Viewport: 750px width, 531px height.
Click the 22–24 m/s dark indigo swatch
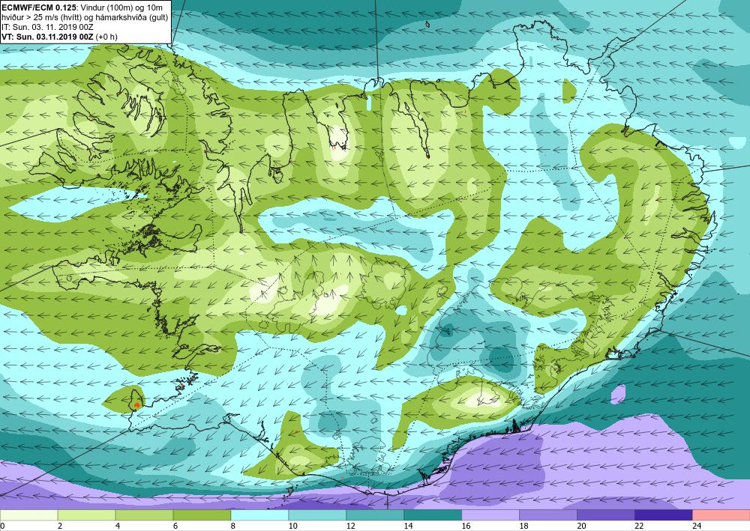click(x=664, y=515)
